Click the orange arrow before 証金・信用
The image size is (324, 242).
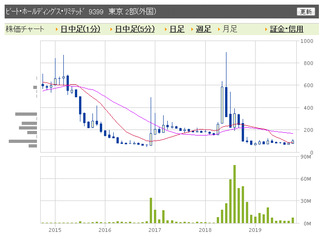(x=266, y=30)
